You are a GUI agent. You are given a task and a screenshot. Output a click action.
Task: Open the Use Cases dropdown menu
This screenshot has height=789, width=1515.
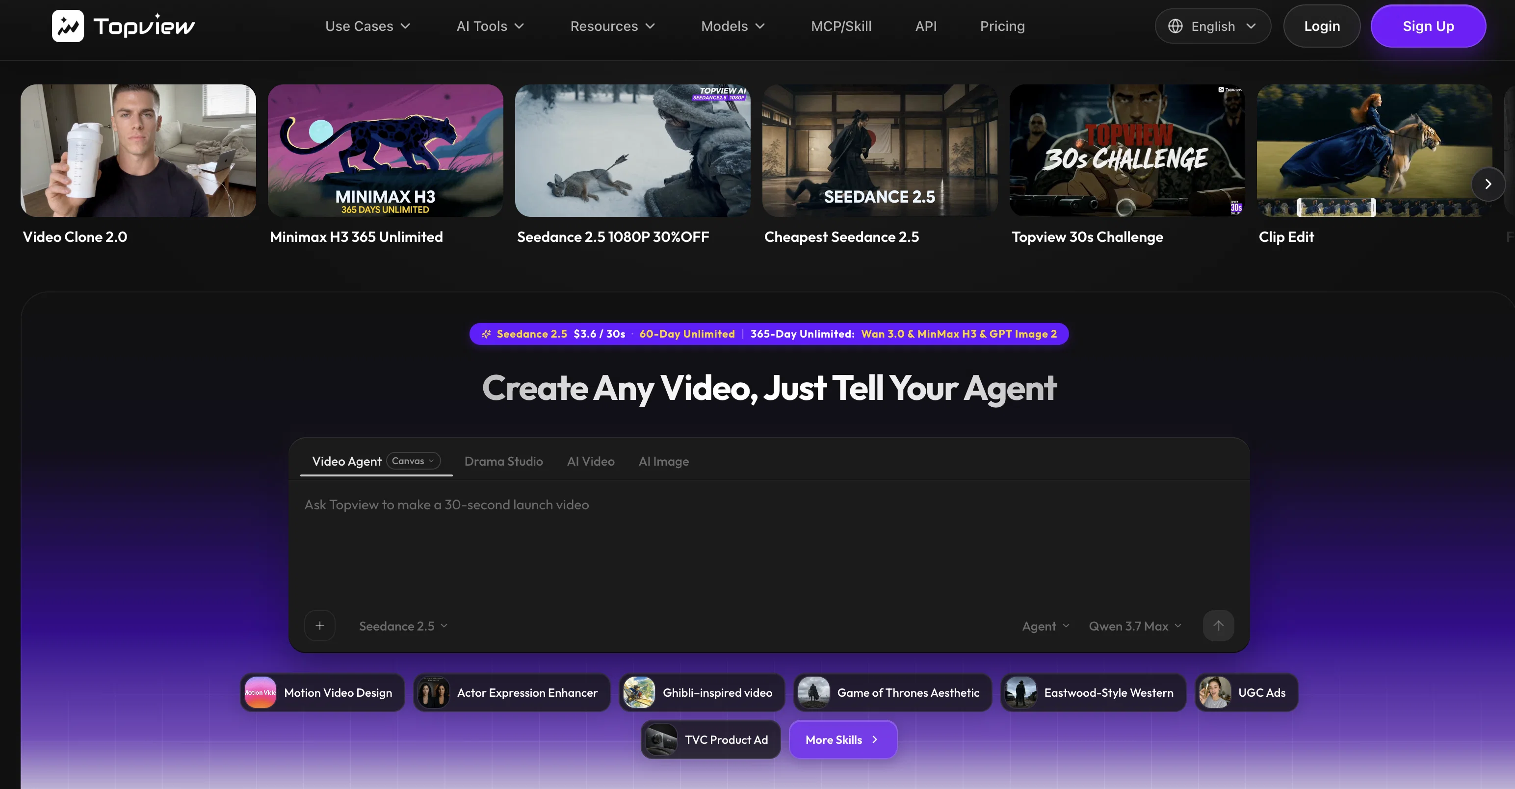367,26
